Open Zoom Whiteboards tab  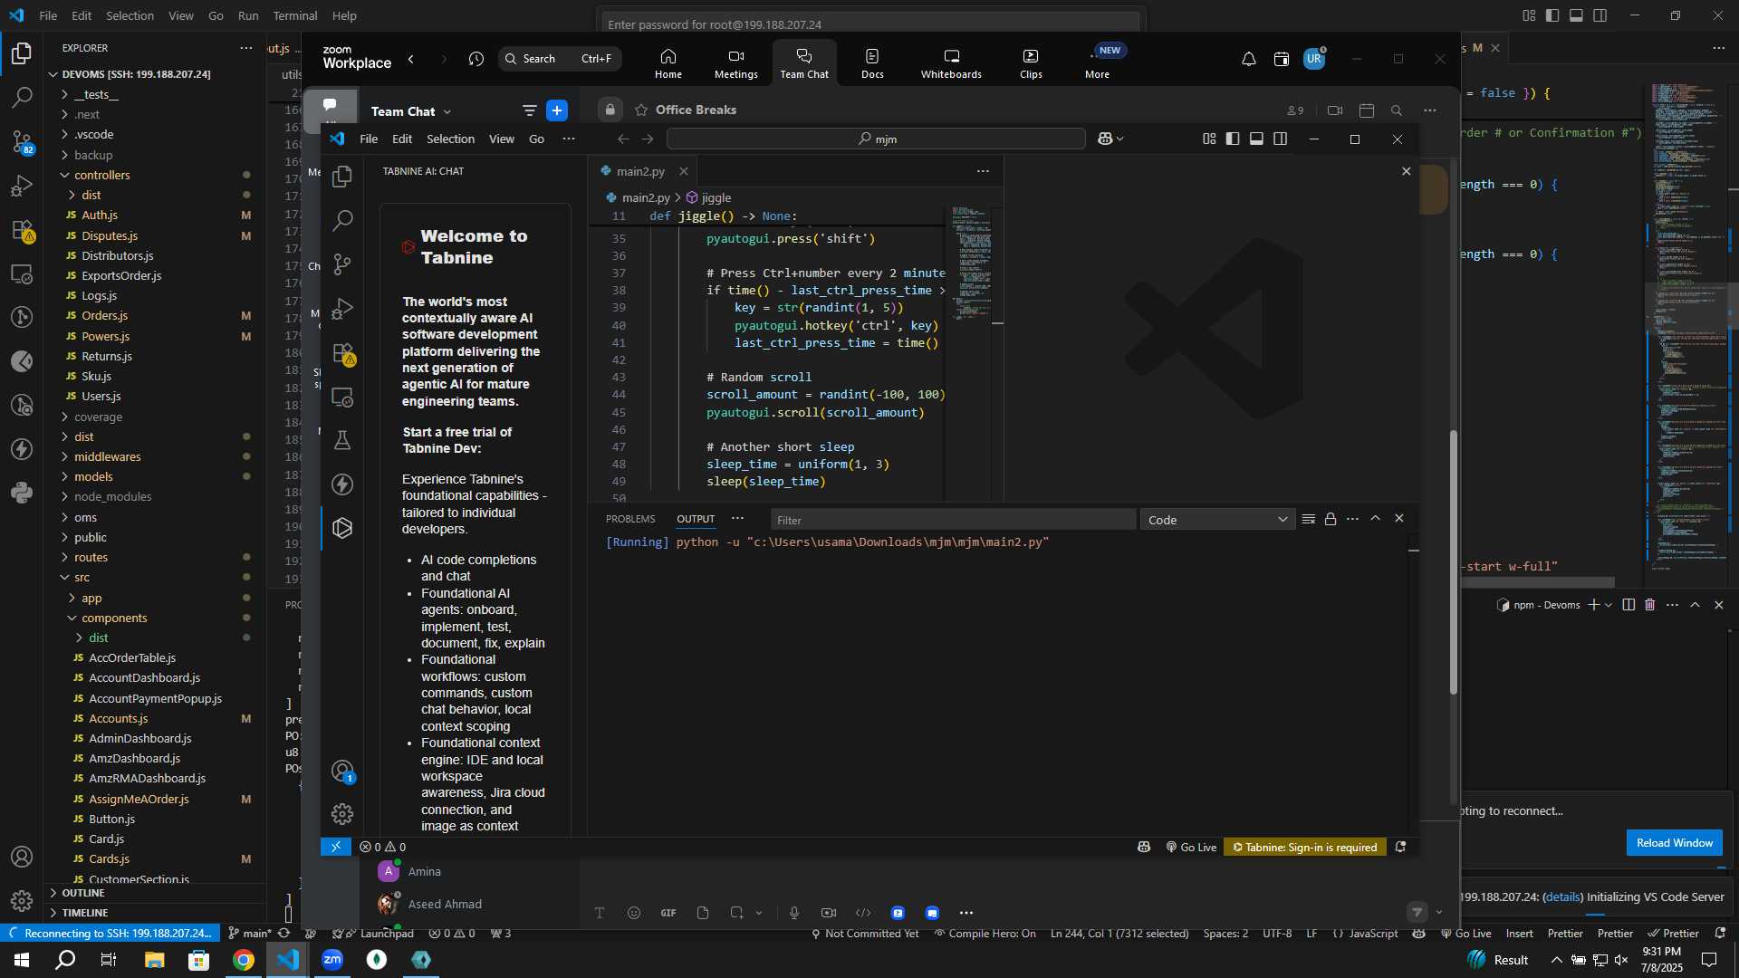click(951, 63)
